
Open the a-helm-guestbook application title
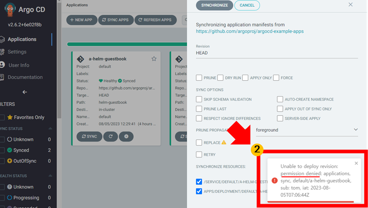(107, 59)
